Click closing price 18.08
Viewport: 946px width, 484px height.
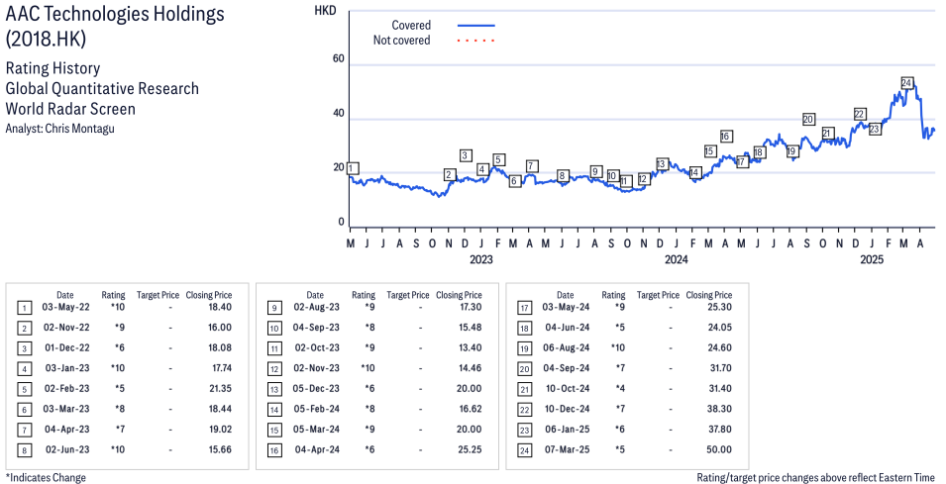click(x=220, y=347)
